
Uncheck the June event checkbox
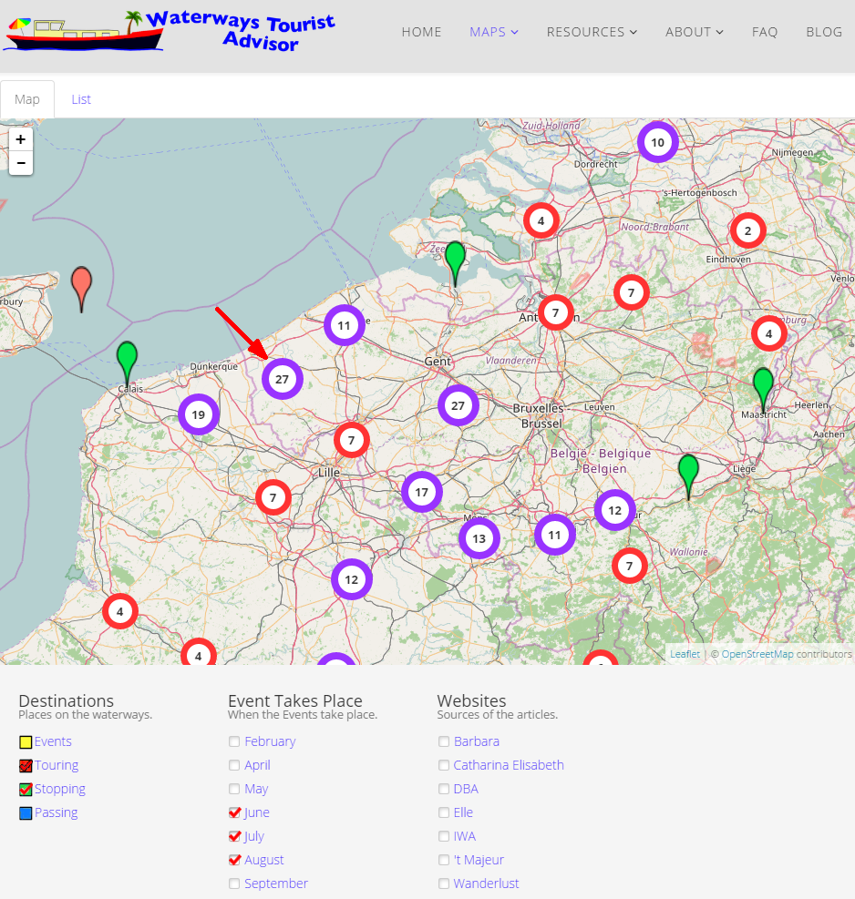tap(235, 812)
